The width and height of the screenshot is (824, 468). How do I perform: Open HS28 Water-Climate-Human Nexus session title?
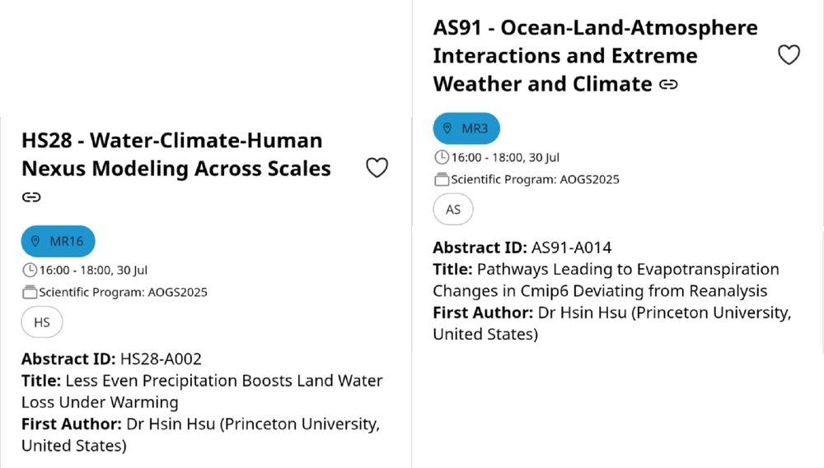176,155
